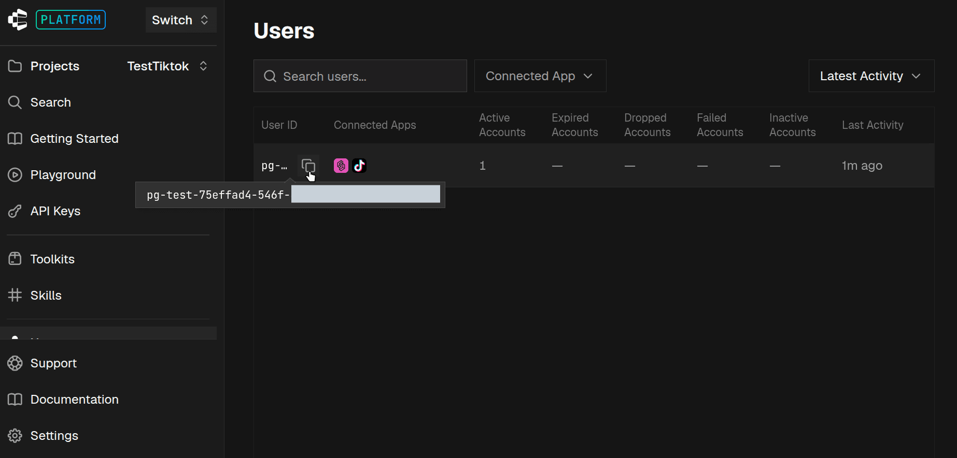Open Projects in the sidebar
The width and height of the screenshot is (957, 458).
tap(54, 66)
